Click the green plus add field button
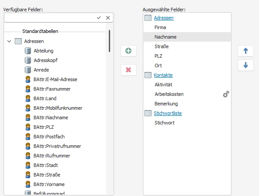Viewport: 259px width, 196px height. [x=128, y=51]
